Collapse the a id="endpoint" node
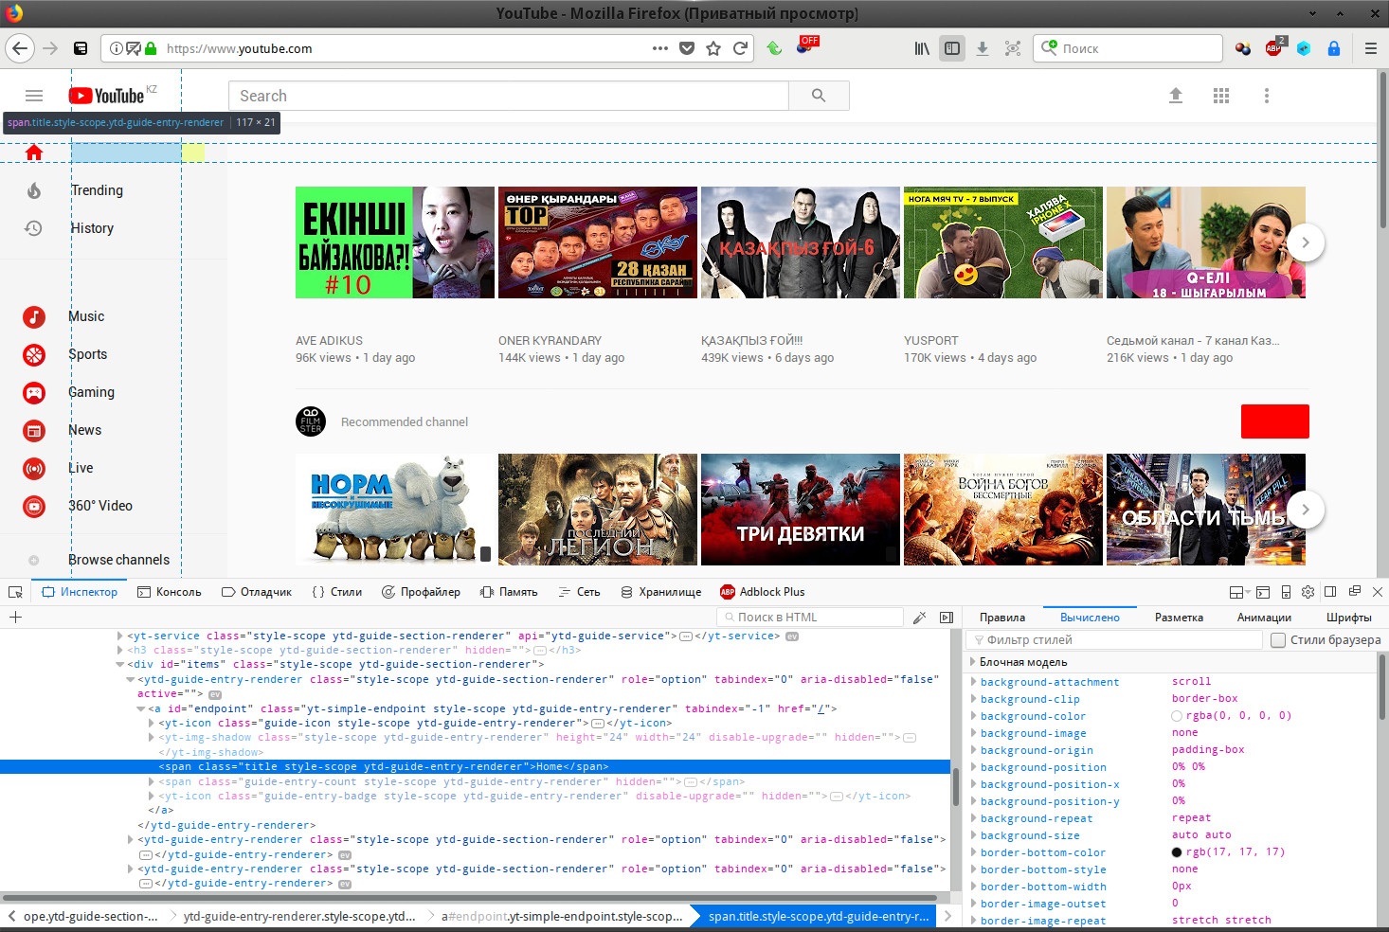This screenshot has height=932, width=1389. 140,708
